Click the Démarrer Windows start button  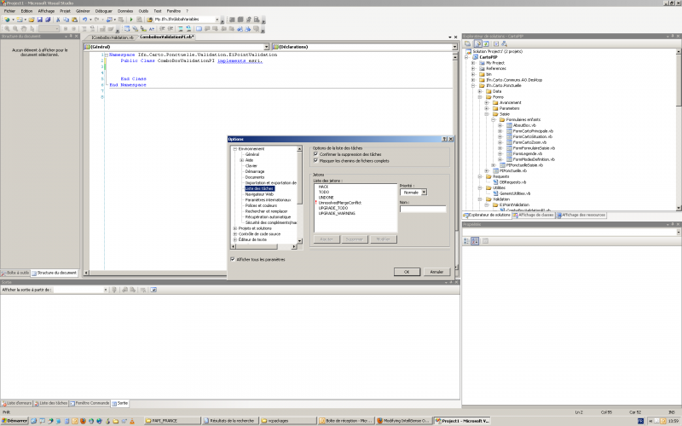[x=15, y=421]
